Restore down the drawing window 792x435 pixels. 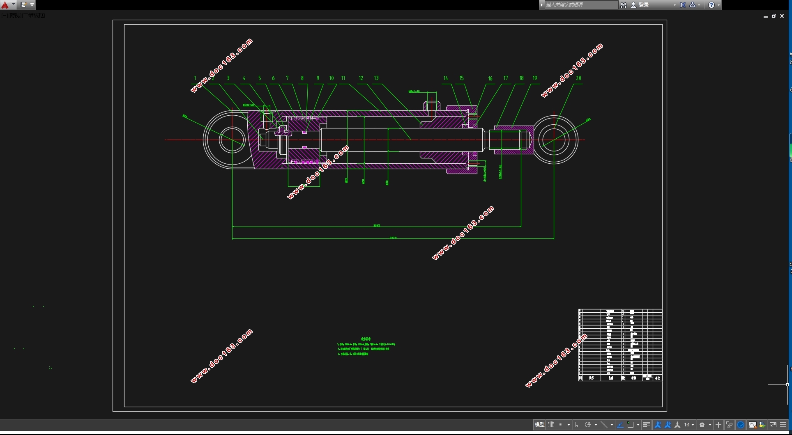[774, 16]
